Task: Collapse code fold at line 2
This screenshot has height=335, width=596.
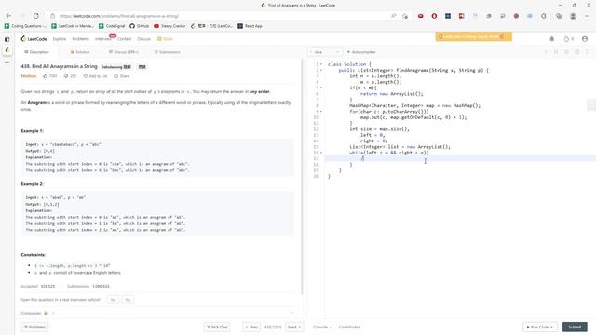Action: [x=321, y=71]
